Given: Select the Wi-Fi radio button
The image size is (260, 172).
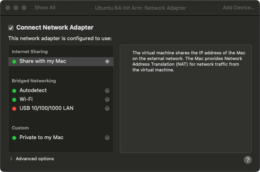Looking at the screenshot, I should [107, 99].
